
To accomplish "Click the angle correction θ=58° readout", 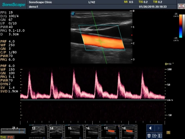I will click(169, 64).
